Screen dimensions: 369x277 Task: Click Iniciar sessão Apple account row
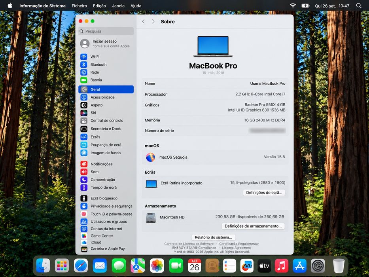coord(106,44)
